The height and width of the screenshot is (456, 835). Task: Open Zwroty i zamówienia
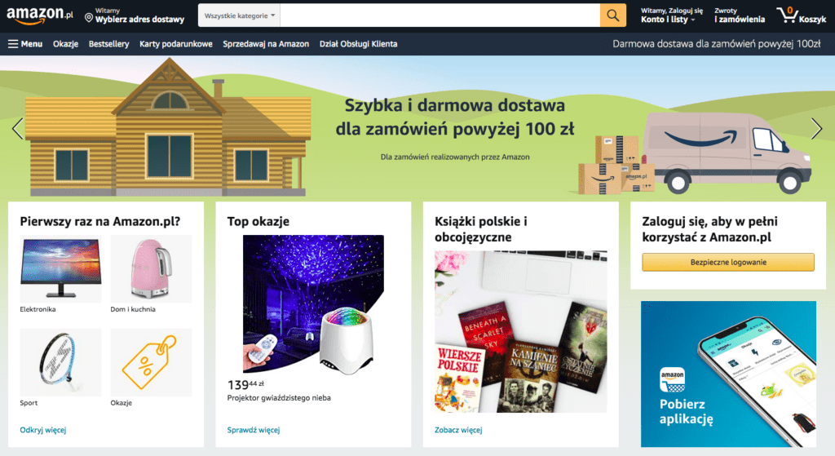(739, 15)
